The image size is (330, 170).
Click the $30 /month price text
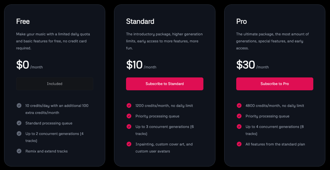point(252,65)
